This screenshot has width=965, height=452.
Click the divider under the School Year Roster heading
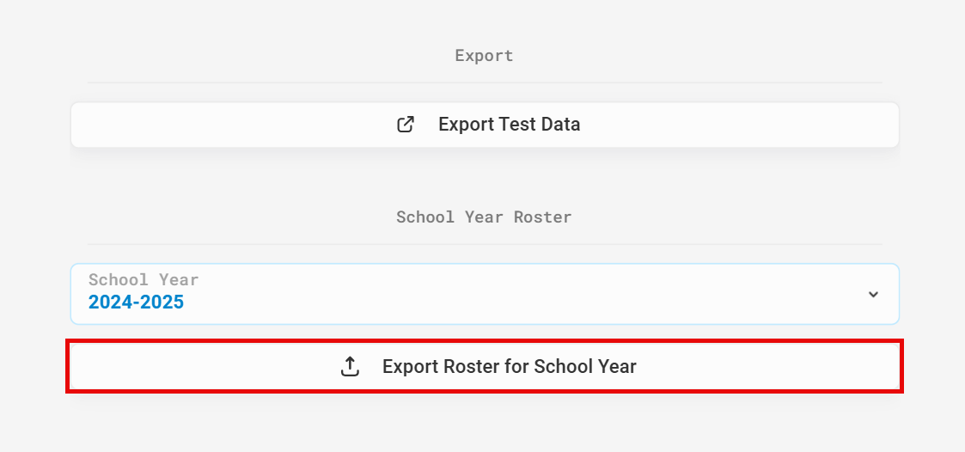click(x=485, y=244)
